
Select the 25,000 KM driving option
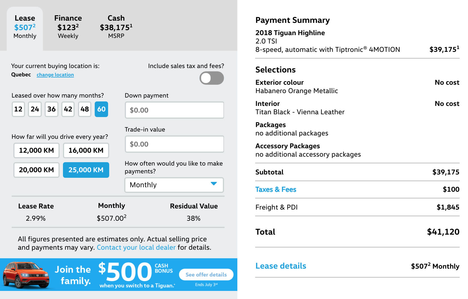point(86,170)
